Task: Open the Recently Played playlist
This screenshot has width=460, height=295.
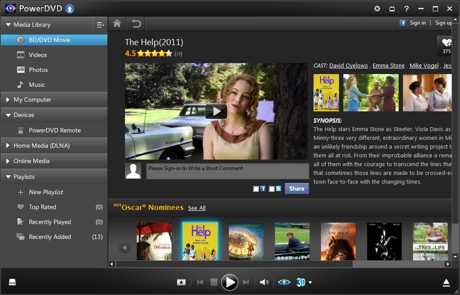Action: click(54, 222)
